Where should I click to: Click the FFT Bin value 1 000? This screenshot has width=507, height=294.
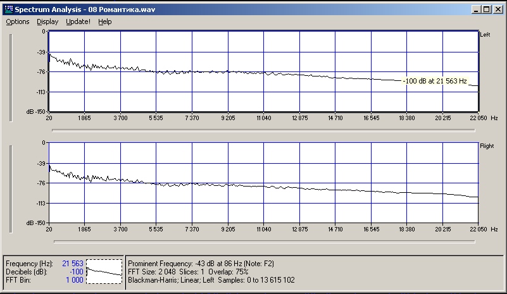click(73, 280)
